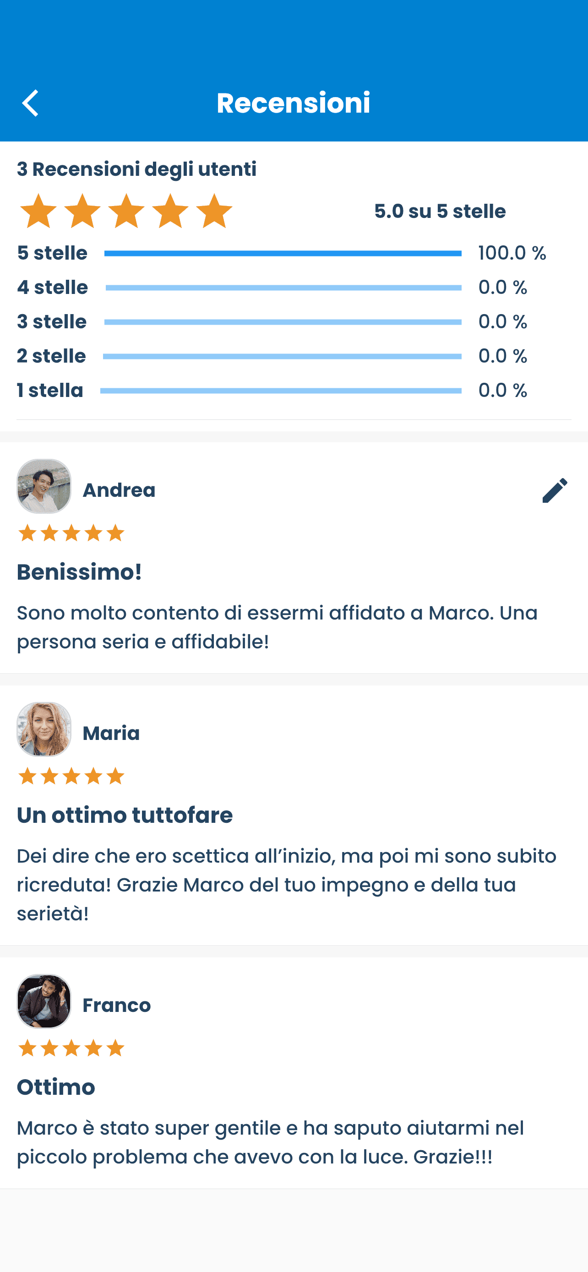This screenshot has height=1272, width=588.
Task: Open the review titled Benissimo!
Action: (x=80, y=572)
